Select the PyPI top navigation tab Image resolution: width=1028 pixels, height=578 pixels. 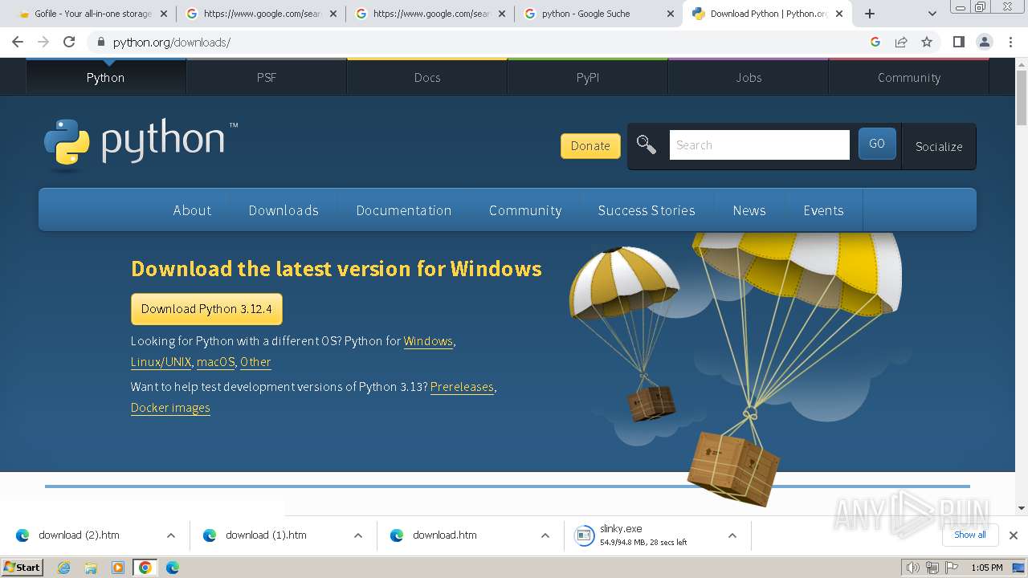tap(588, 77)
